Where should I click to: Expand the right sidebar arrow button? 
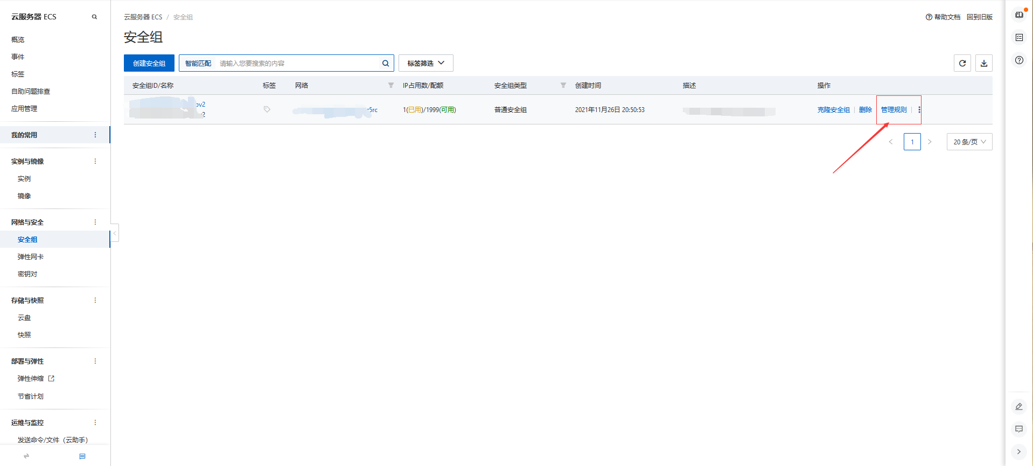[x=1019, y=451]
